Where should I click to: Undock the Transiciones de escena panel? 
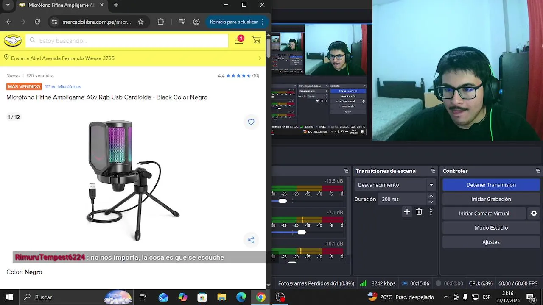433,171
